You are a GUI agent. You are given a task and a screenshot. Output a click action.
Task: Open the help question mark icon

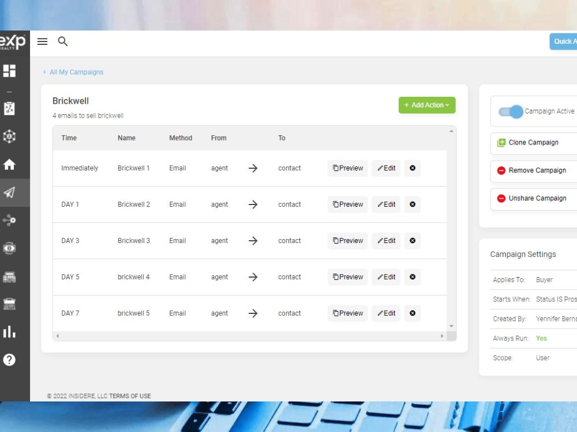[x=10, y=359]
